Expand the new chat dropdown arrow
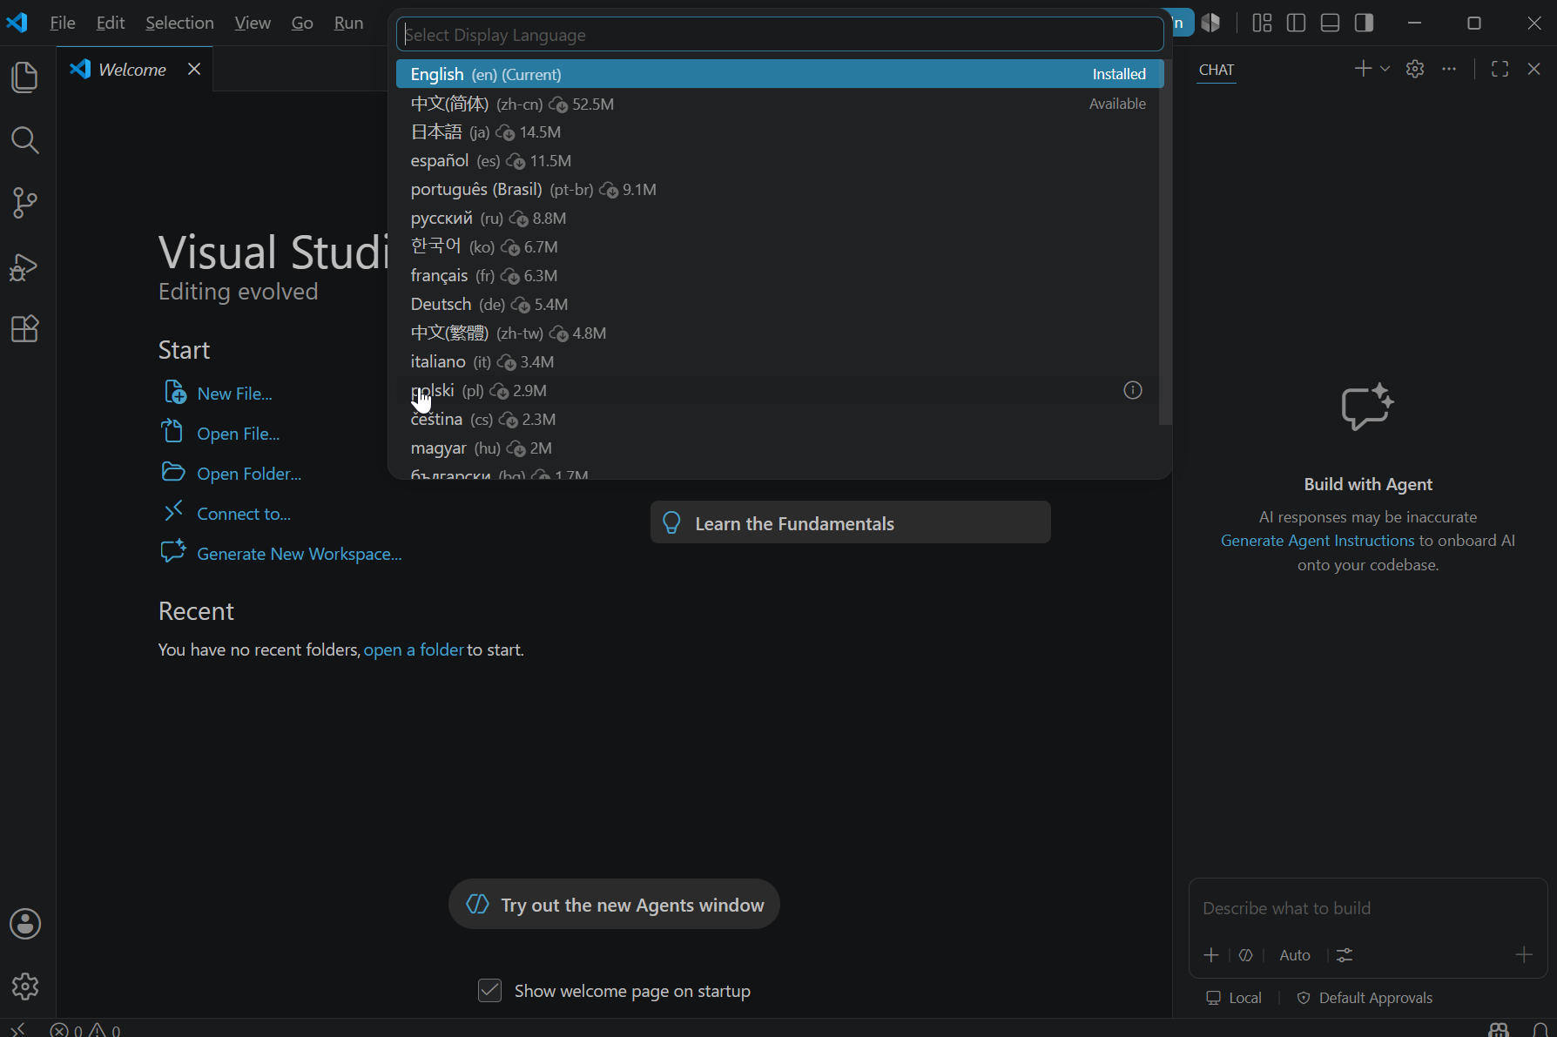Screen dimensions: 1557x1037 [1385, 69]
